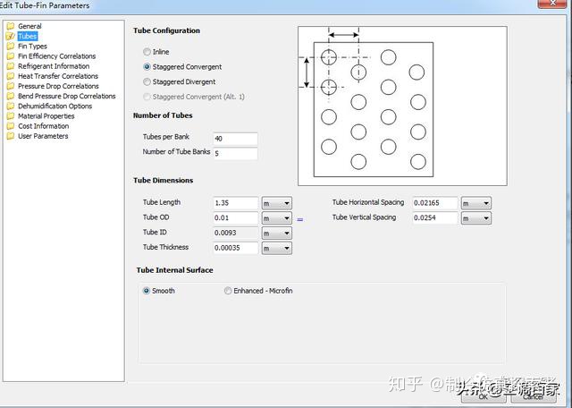
Task: Click the link beside Tube OD units
Action: [300, 219]
